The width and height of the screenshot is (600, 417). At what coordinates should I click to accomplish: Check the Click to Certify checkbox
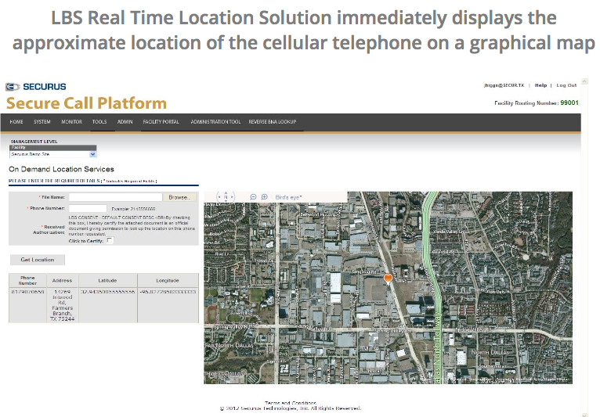point(110,240)
